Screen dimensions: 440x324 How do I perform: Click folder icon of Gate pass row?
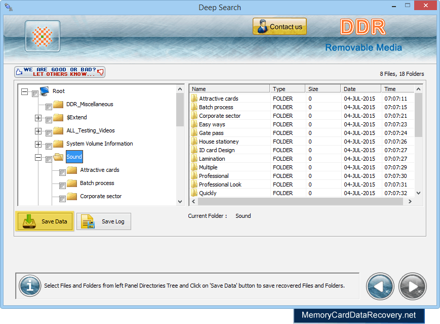(x=194, y=133)
